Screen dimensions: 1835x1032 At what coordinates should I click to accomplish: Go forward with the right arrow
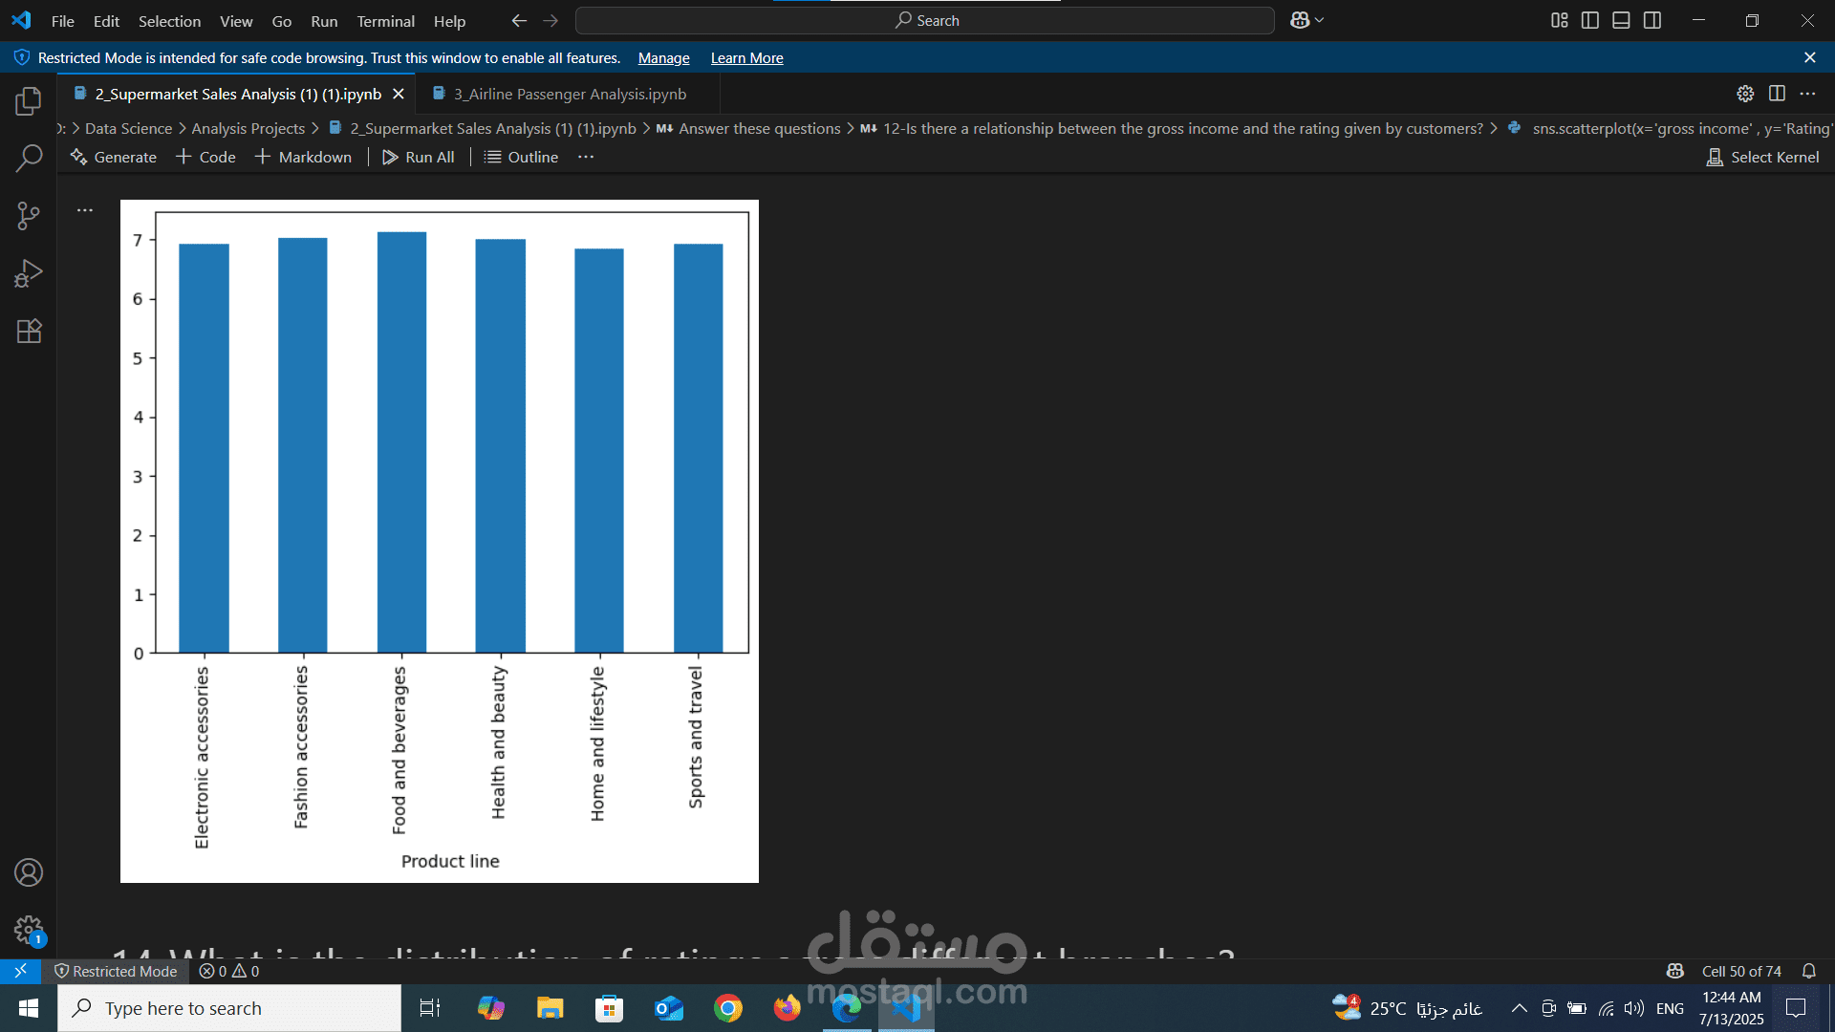pos(550,20)
